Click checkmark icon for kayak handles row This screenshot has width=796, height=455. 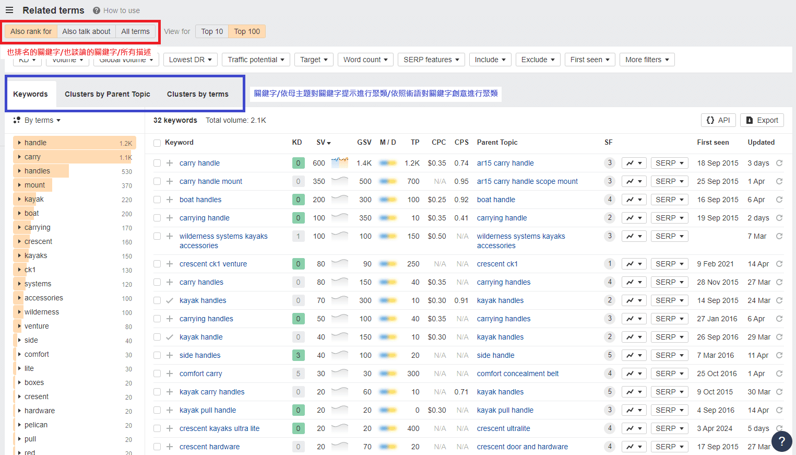170,300
